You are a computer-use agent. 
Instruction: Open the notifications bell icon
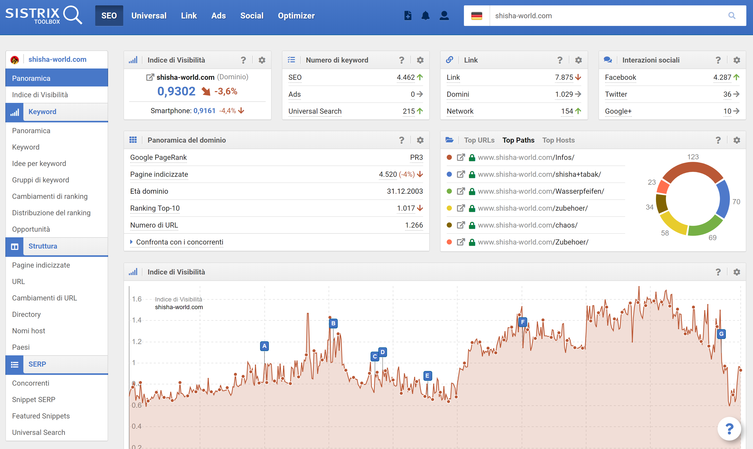point(425,15)
